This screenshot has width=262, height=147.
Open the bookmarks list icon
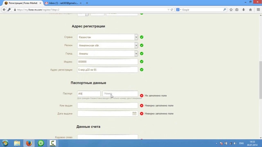click(x=237, y=10)
